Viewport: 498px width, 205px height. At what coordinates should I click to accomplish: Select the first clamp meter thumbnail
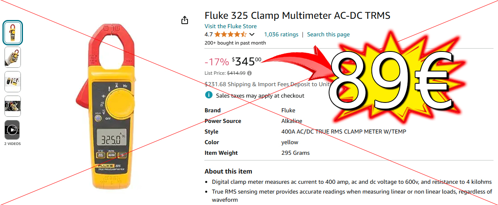point(12,33)
